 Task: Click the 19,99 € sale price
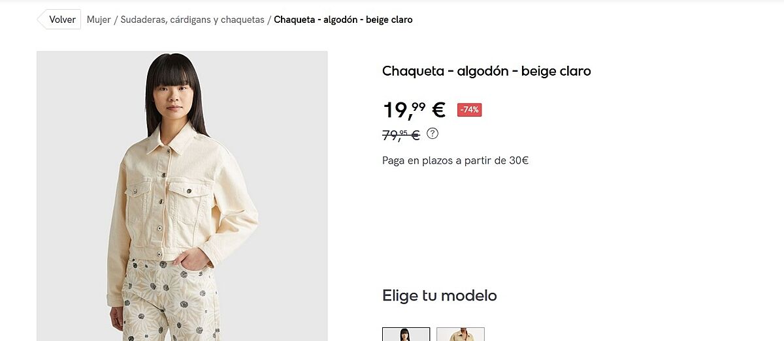tap(414, 110)
